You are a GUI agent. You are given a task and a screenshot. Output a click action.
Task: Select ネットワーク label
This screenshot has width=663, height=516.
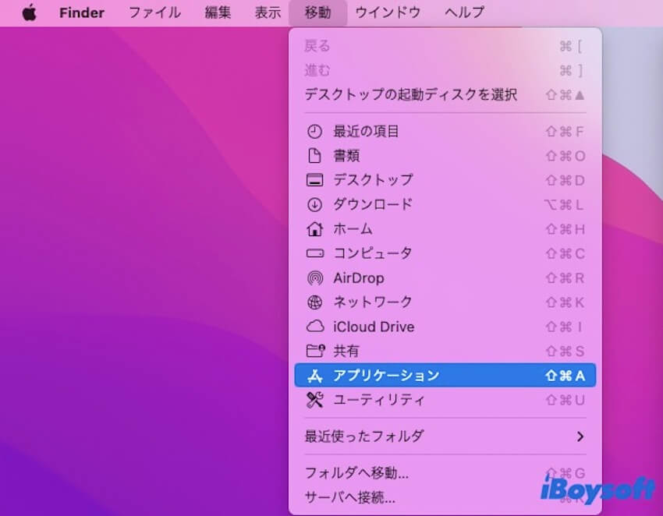(x=373, y=302)
